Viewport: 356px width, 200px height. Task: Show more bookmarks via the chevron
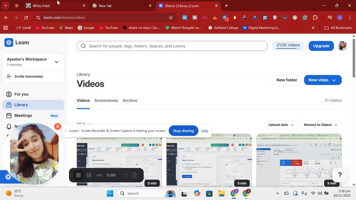click(313, 28)
